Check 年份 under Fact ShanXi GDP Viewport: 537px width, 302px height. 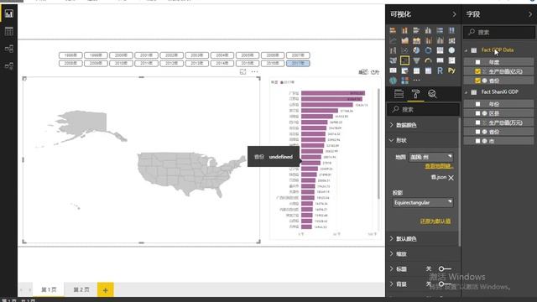(x=477, y=104)
